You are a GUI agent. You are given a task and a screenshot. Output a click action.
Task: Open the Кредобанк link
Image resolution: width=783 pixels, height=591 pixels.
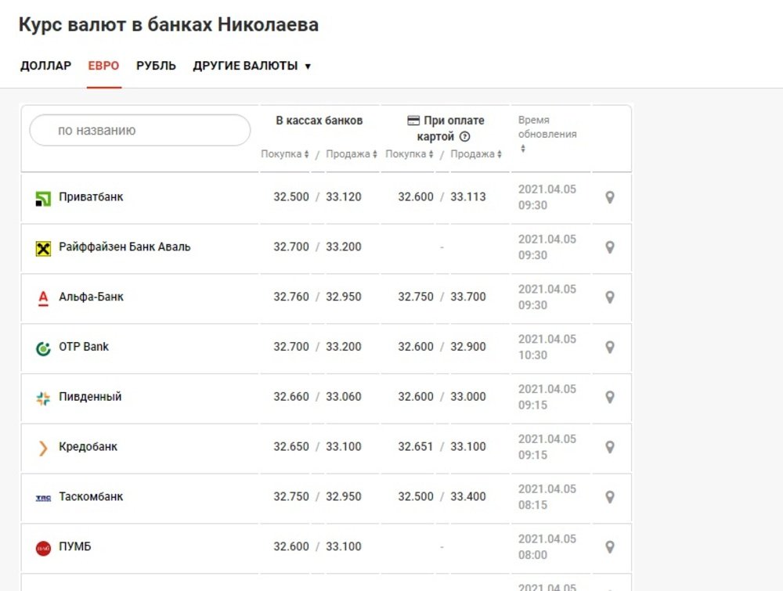click(x=88, y=446)
